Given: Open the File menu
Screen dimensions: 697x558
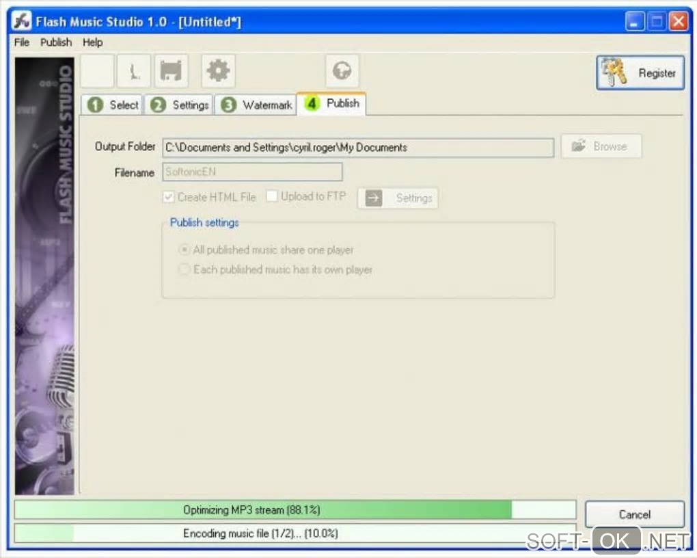Looking at the screenshot, I should (x=22, y=42).
